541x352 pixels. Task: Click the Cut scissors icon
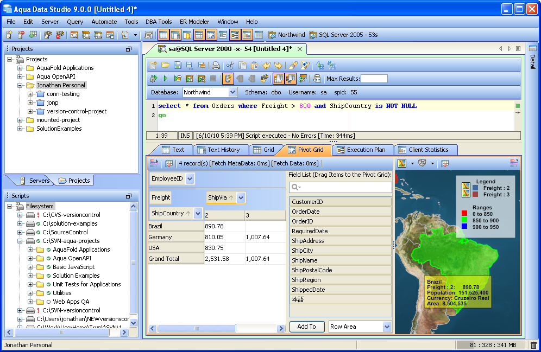point(230,65)
